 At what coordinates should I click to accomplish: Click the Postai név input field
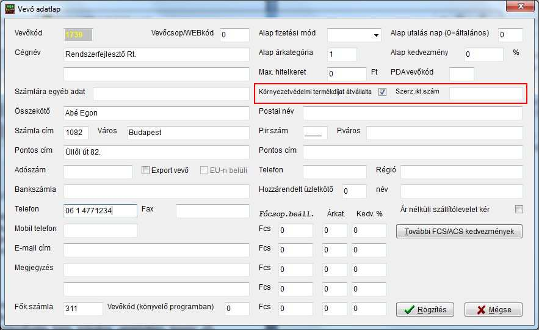point(413,113)
